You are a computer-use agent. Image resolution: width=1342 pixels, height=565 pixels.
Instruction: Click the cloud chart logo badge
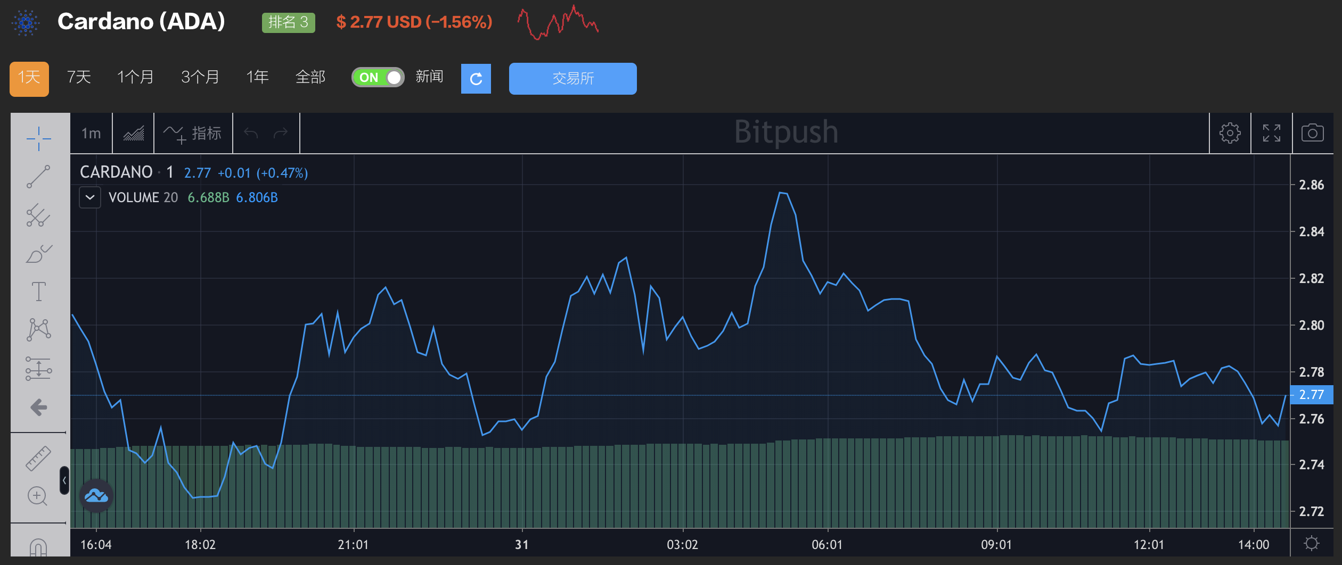(x=96, y=496)
